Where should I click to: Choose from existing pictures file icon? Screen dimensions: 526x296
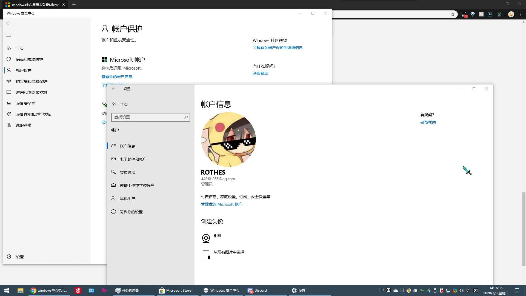click(206, 255)
